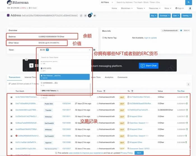This screenshot has width=196, height=156.
Task: Preview first transaction with eye icon
Action: (x=11, y=97)
